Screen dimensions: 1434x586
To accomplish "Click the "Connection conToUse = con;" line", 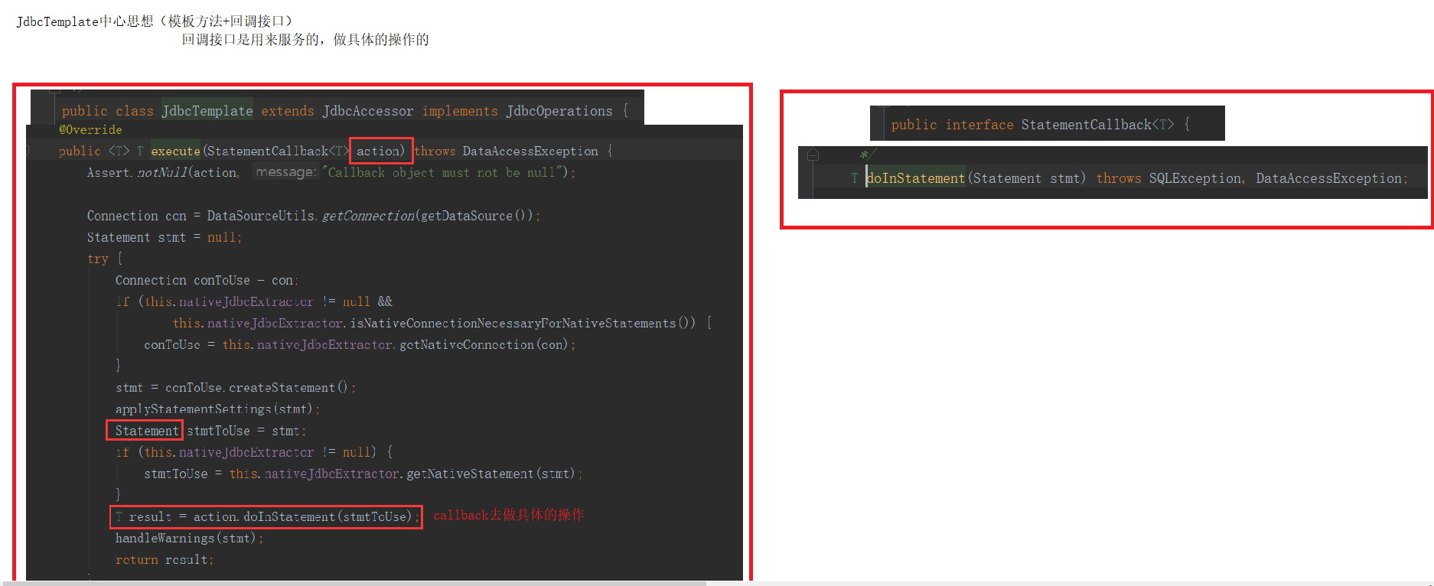I will (x=207, y=280).
